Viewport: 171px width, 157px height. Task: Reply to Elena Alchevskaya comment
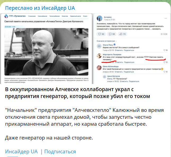point(119,72)
